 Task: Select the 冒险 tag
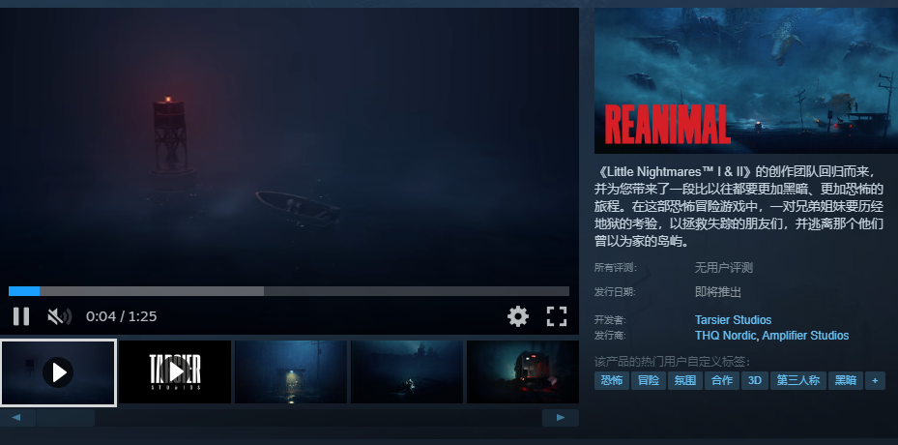click(649, 380)
